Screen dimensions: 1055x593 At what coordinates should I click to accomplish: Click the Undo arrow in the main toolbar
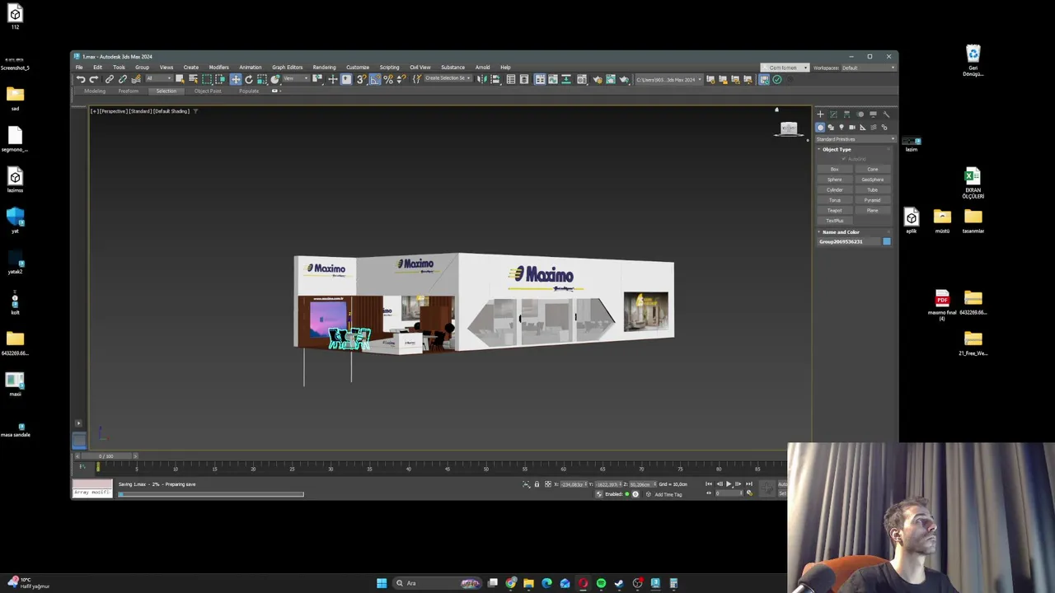coord(81,79)
